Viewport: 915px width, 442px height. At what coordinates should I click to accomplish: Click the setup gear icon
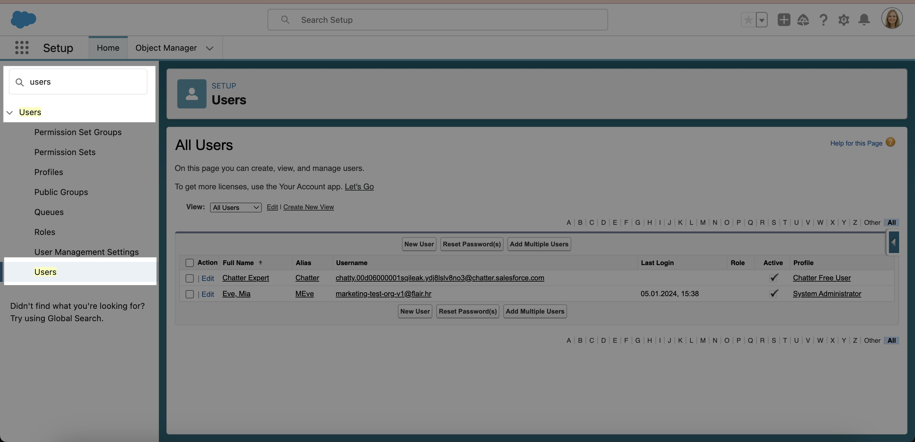pos(843,19)
